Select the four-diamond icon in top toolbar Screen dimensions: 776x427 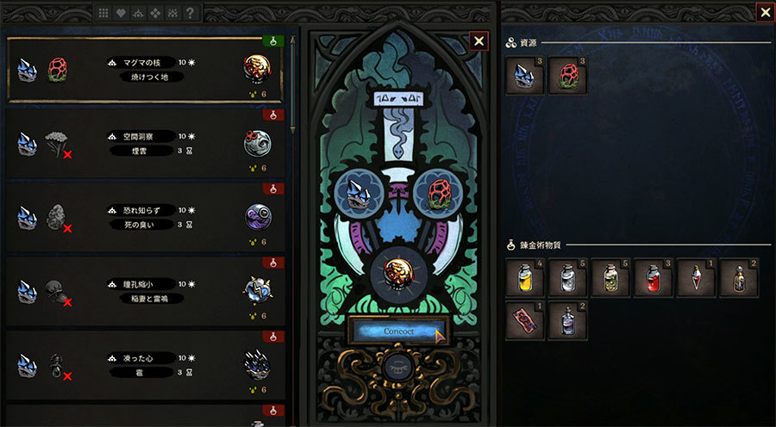click(155, 14)
